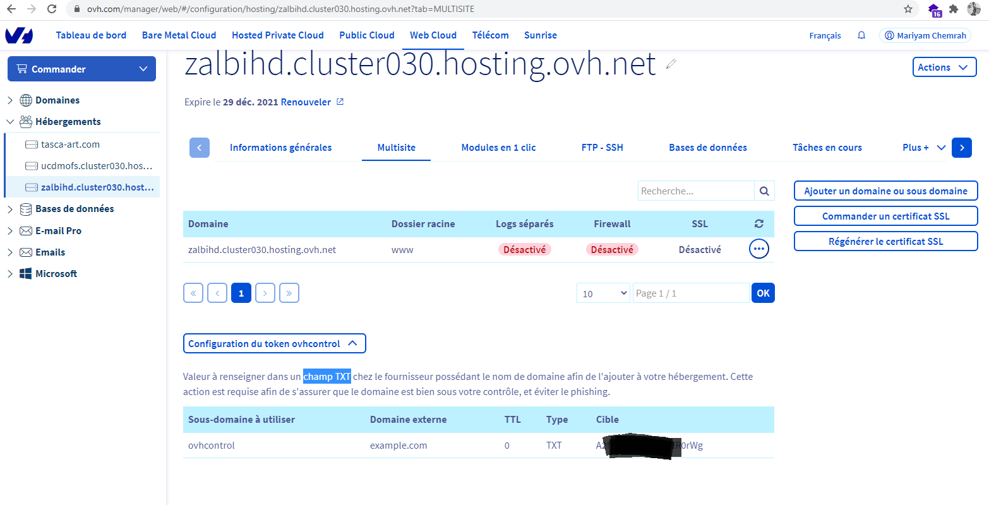
Task: Click the Renouveler link
Action: pos(306,102)
